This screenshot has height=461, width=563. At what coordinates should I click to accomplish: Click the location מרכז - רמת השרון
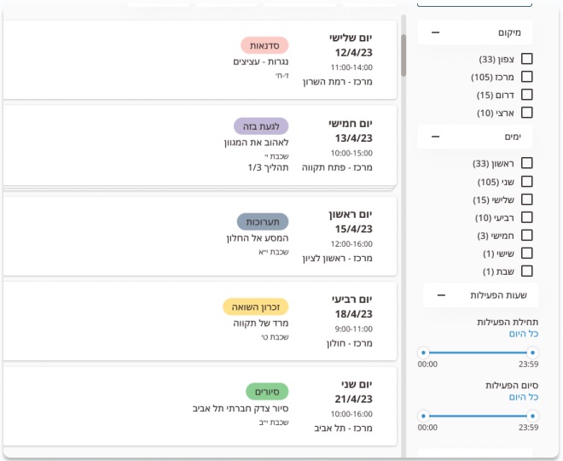338,82
